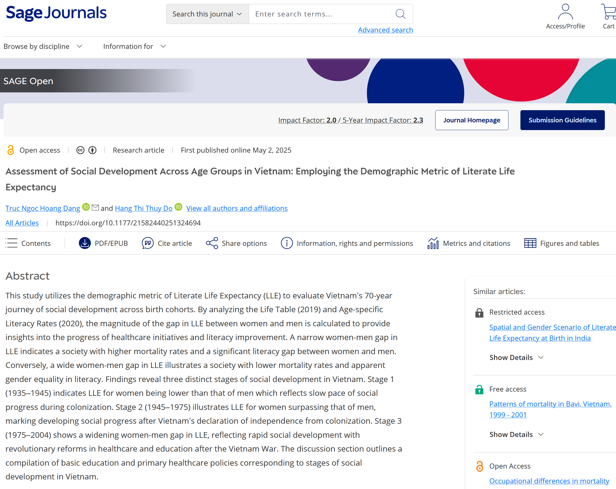Click the Journal Homepage button
The height and width of the screenshot is (489, 616).
click(472, 120)
